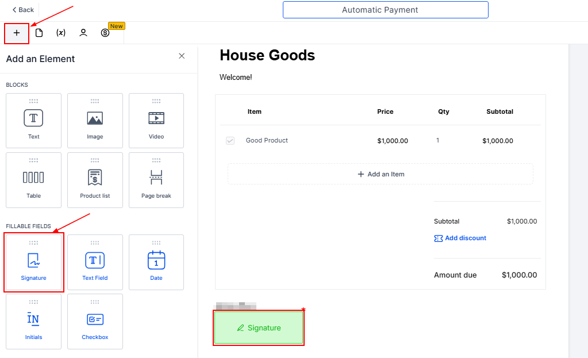Open the variables (x) icon in toolbar
Viewport: 588px width, 358px height.
click(x=61, y=33)
